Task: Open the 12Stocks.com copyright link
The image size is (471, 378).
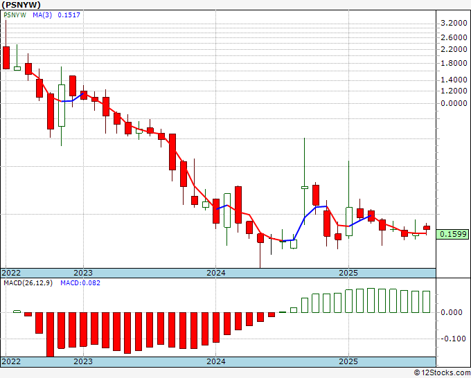Action: [x=442, y=373]
